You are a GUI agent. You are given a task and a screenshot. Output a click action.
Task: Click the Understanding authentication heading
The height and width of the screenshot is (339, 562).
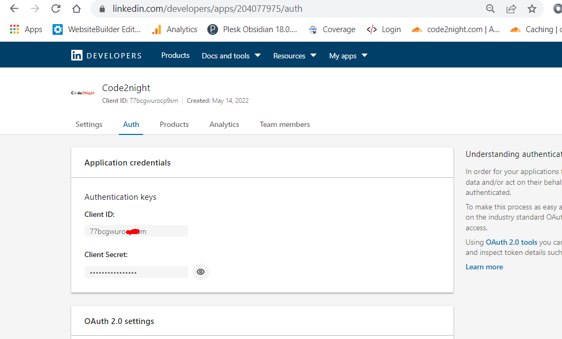(514, 154)
